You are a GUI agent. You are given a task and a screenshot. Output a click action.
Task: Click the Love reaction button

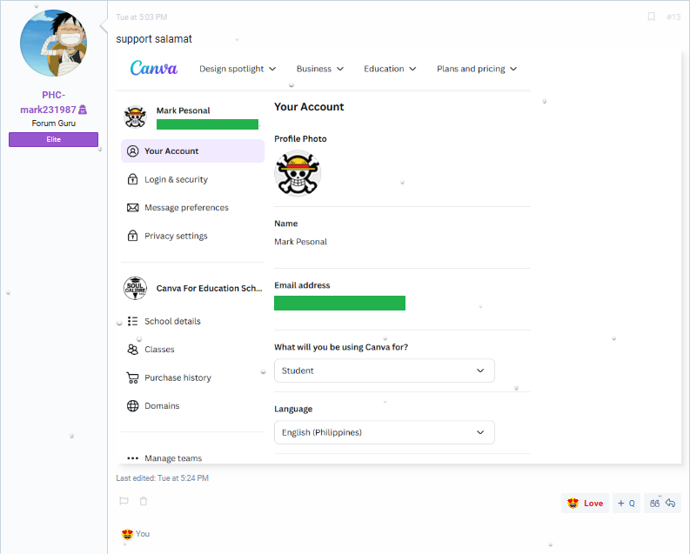click(x=585, y=503)
